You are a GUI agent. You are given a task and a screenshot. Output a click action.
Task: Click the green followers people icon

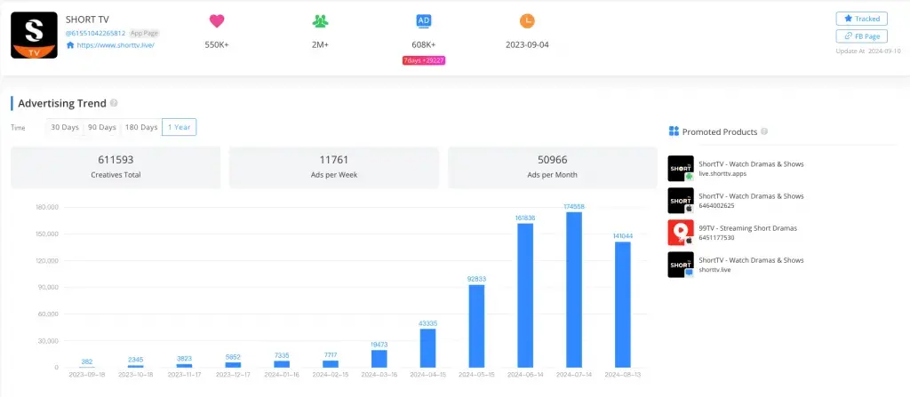pyautogui.click(x=320, y=21)
